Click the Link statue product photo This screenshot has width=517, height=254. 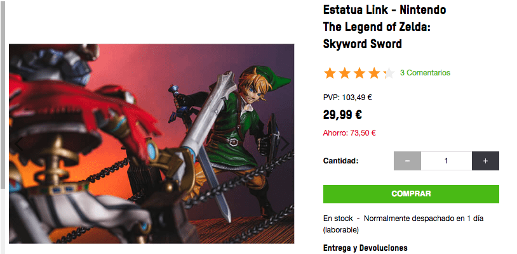coord(151,144)
